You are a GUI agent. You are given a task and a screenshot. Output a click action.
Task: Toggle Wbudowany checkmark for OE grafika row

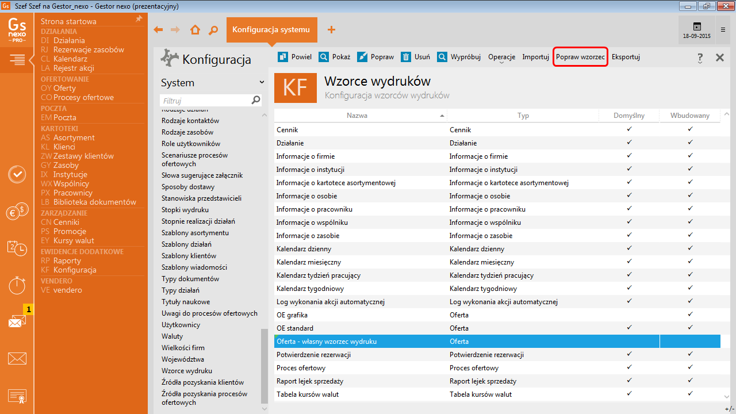click(690, 315)
